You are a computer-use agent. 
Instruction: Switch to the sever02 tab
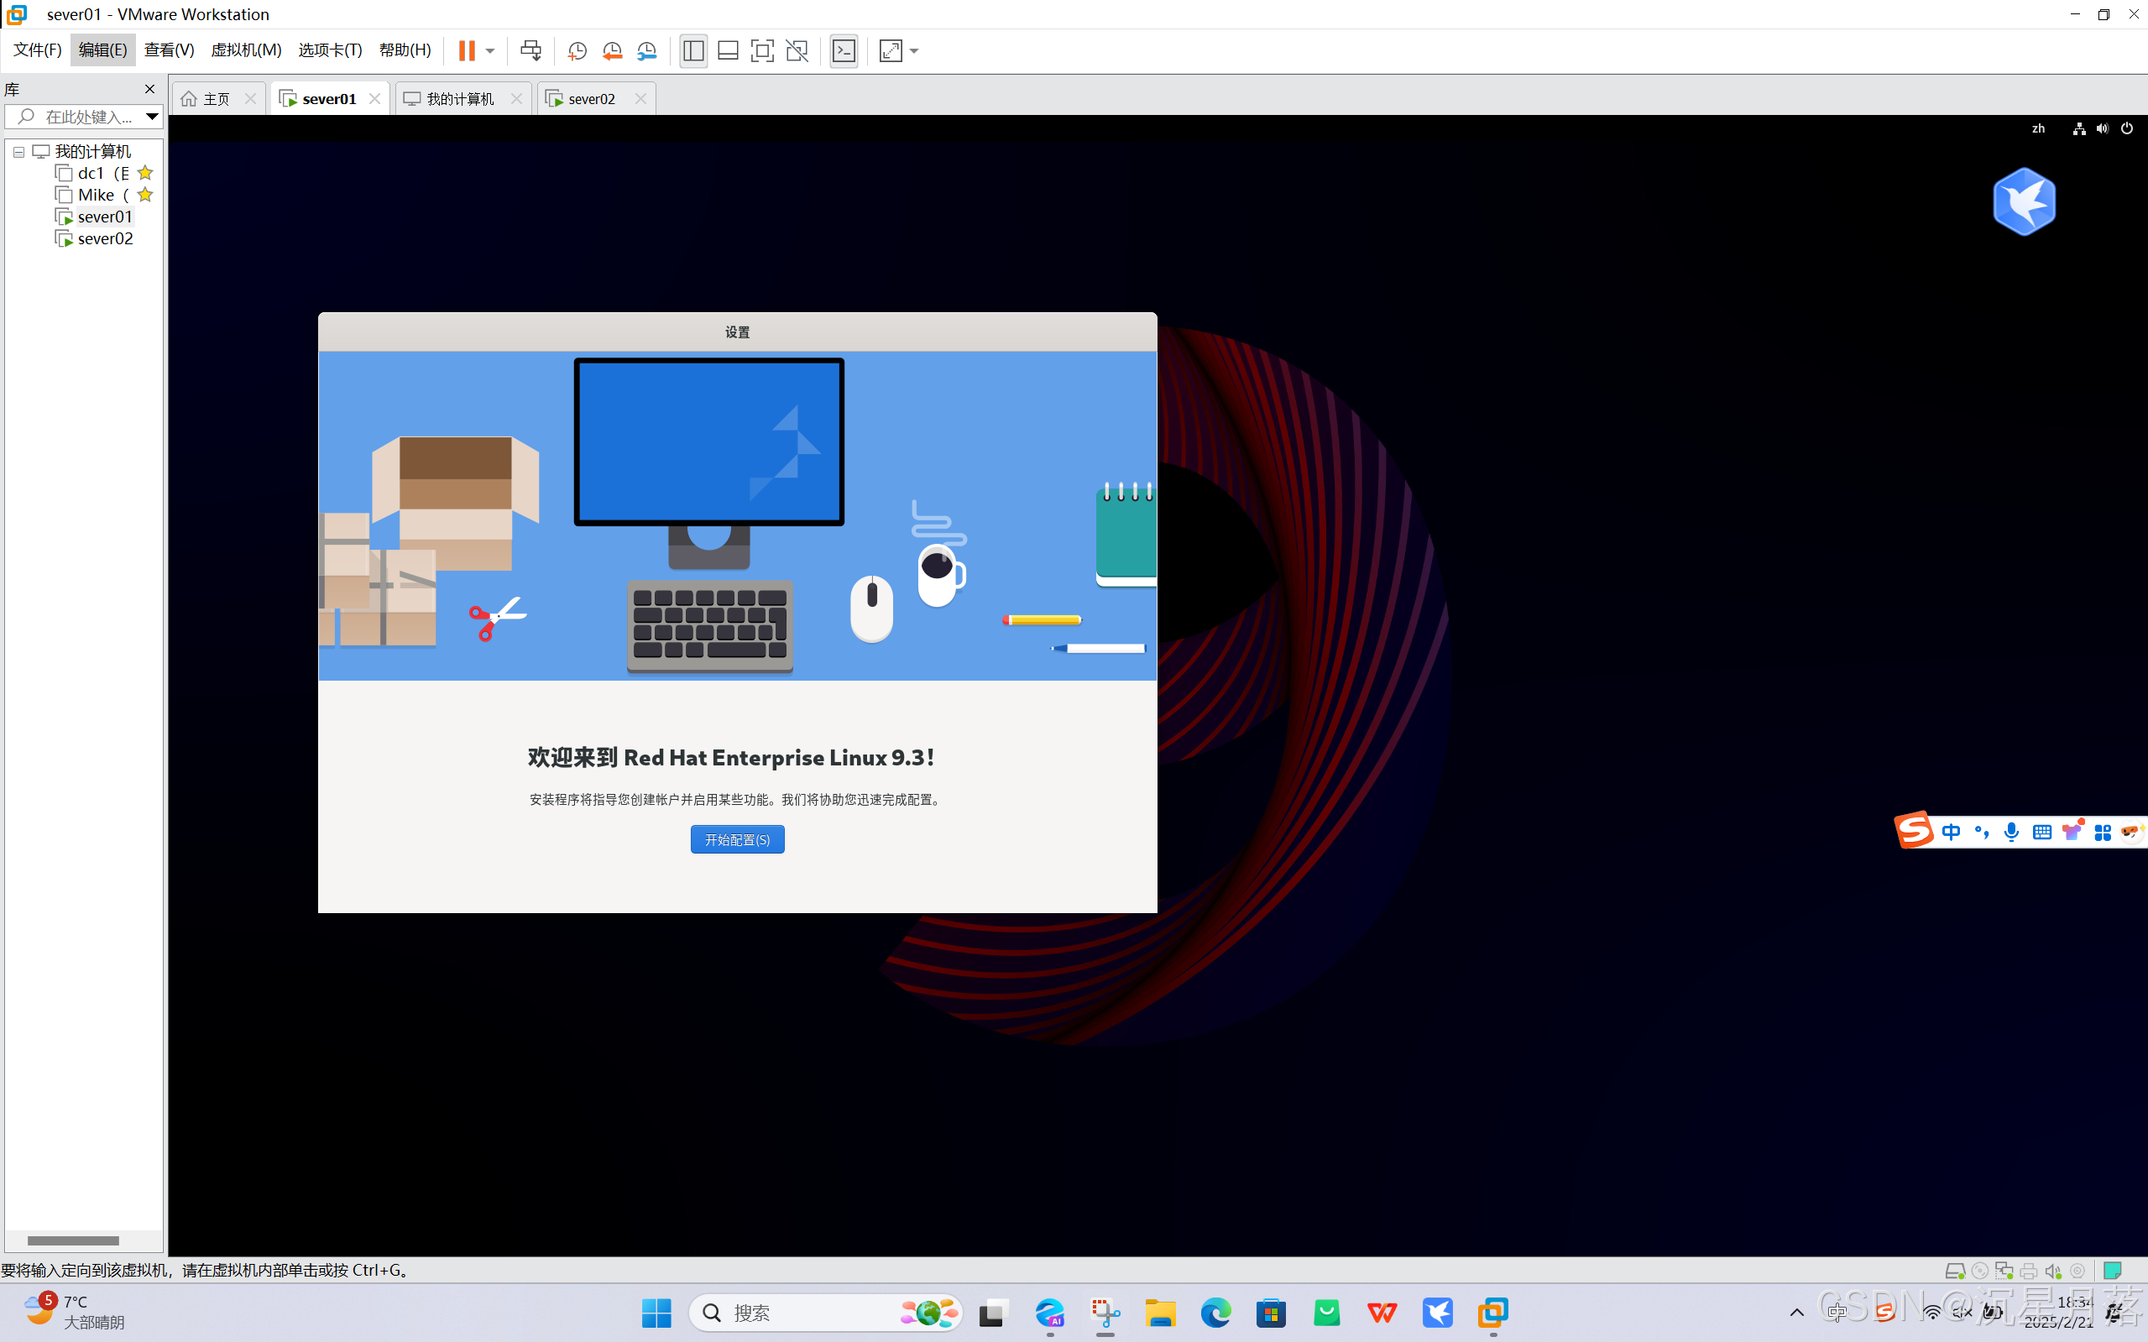point(591,98)
